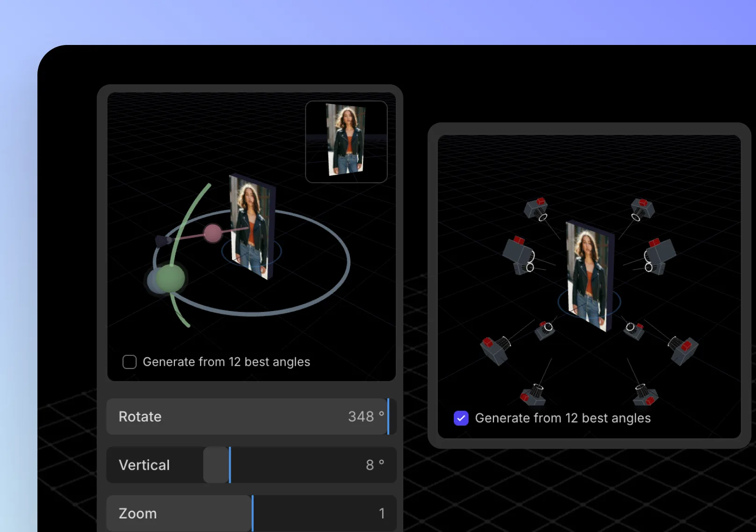
Task: Choose the outermost lower-right camera
Action: (x=683, y=349)
